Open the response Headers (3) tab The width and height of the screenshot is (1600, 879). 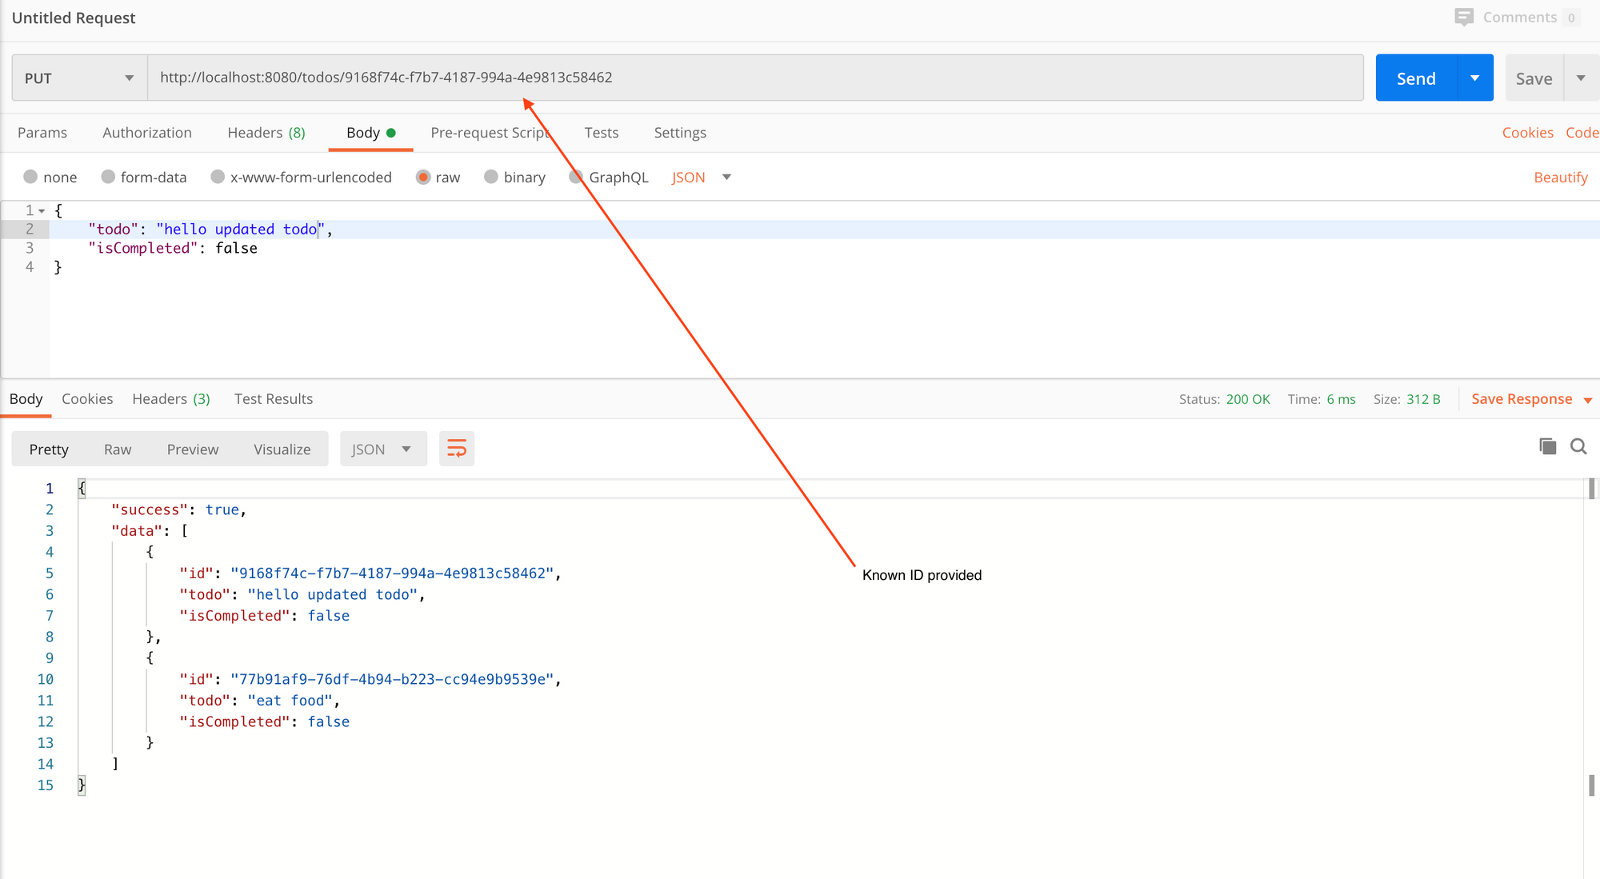tap(170, 399)
